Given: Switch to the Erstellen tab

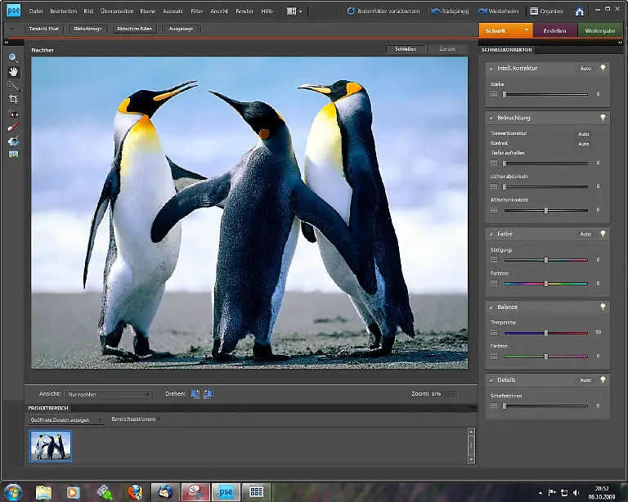Looking at the screenshot, I should pos(554,30).
